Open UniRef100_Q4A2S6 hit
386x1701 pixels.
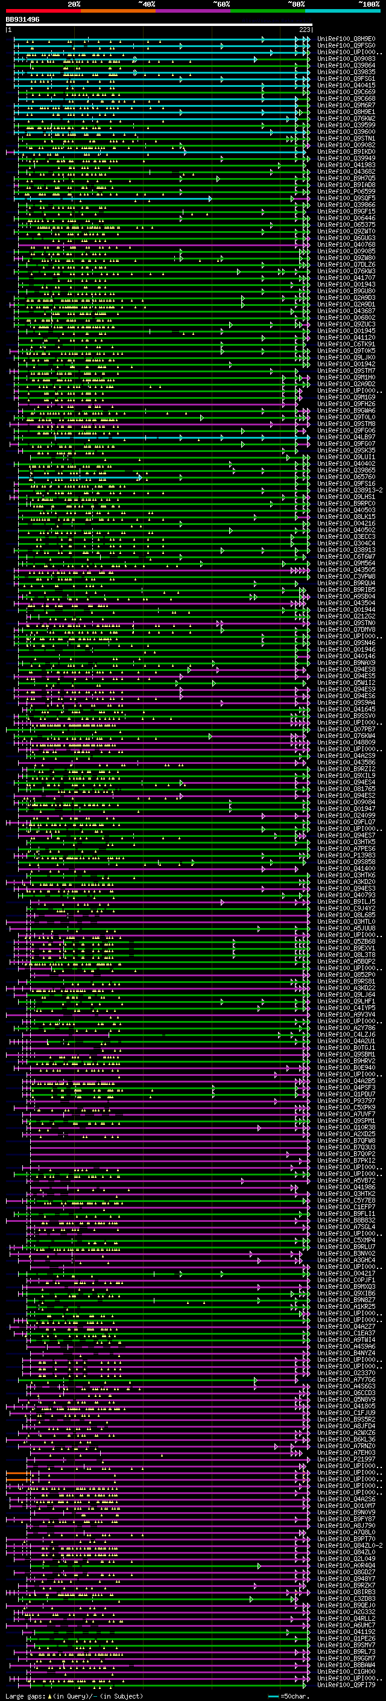(346, 1499)
